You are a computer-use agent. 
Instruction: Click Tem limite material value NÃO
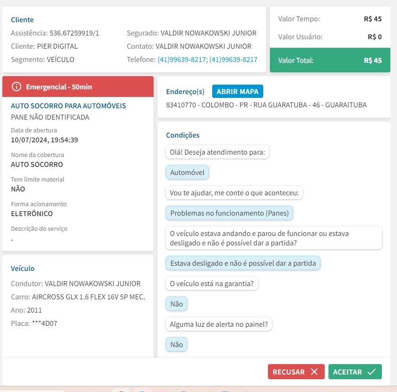[18, 189]
